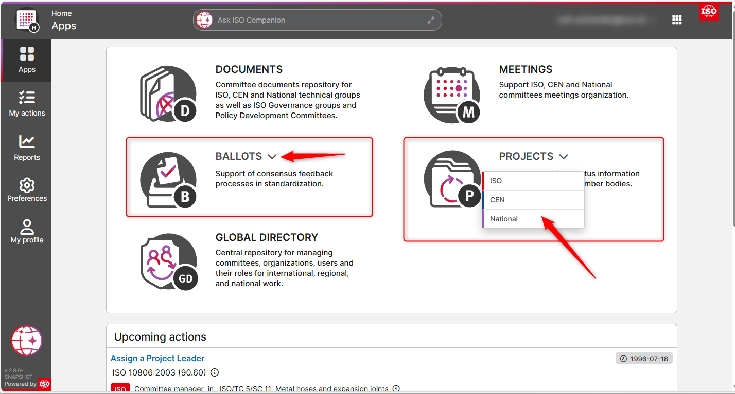Click info icon after Metal hoses and expansion joints

[396, 389]
